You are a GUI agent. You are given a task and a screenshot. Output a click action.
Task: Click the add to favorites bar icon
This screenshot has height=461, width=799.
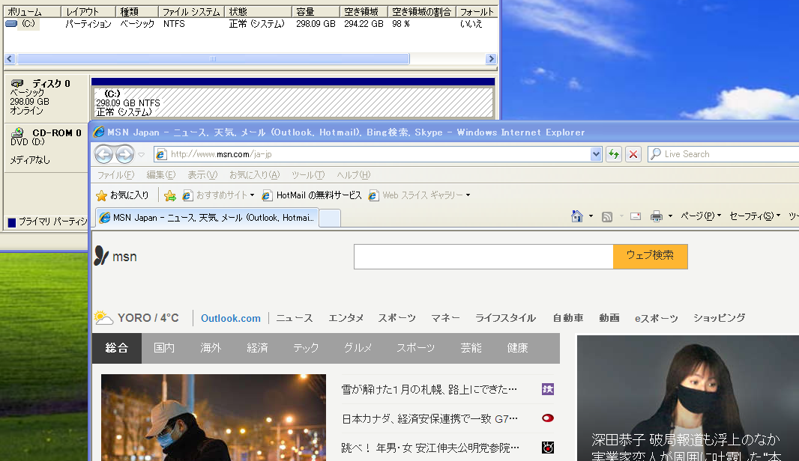click(x=170, y=195)
